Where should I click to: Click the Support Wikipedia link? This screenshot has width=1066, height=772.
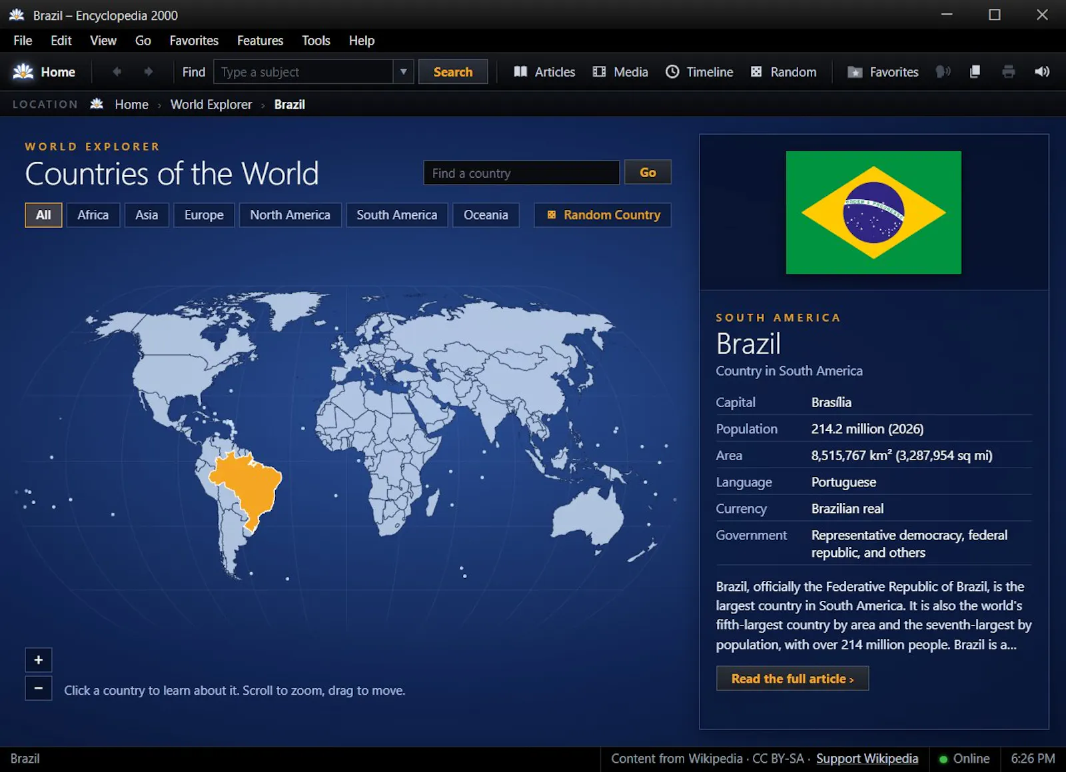click(x=867, y=759)
